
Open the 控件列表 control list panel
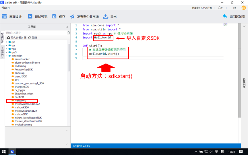click(x=244, y=83)
